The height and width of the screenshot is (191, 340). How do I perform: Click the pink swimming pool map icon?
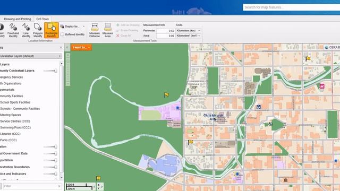[x=322, y=86]
